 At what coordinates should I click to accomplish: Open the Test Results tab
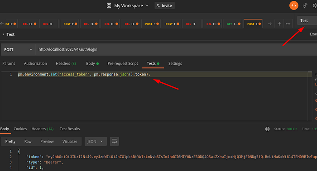coord(70,129)
